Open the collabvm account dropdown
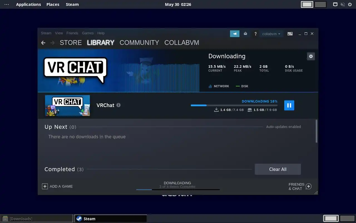Image resolution: width=356 pixels, height=223 pixels. pos(271,34)
